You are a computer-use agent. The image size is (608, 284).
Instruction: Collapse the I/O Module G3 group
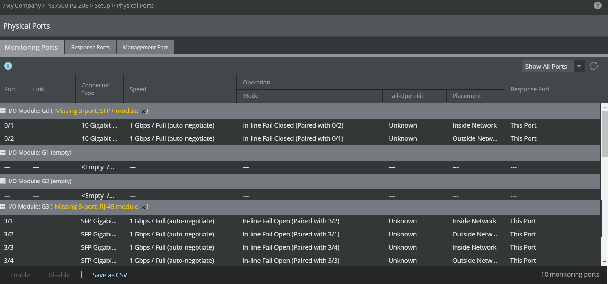coord(3,206)
